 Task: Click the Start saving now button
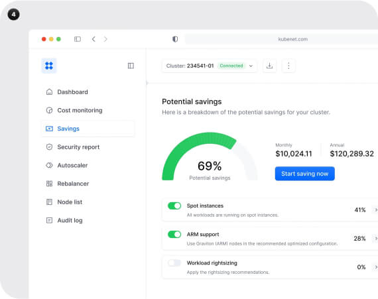(x=304, y=174)
